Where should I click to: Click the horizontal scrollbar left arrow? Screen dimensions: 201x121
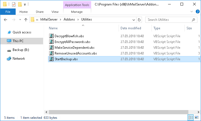tap(46, 112)
